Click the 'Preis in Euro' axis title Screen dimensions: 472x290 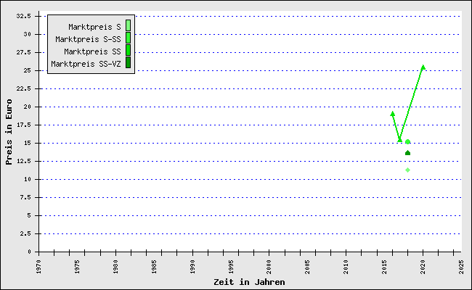(x=9, y=132)
